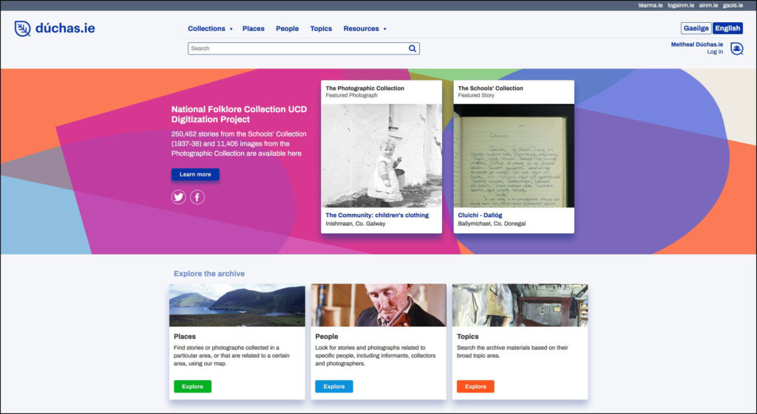Select the English language option
This screenshot has width=757, height=414.
click(727, 29)
